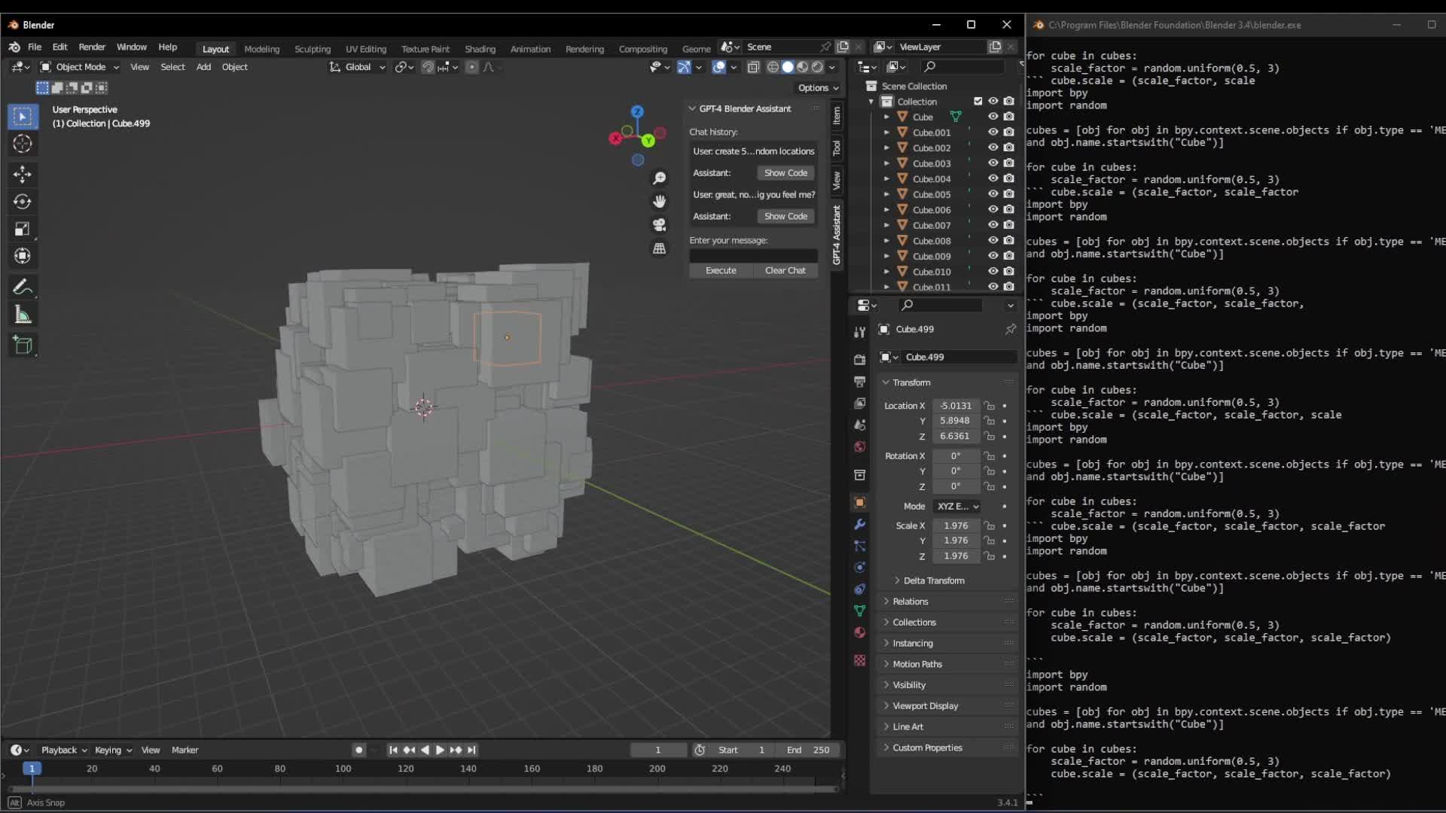Switch viewport to rendered shading mode
The width and height of the screenshot is (1446, 813).
coord(818,67)
